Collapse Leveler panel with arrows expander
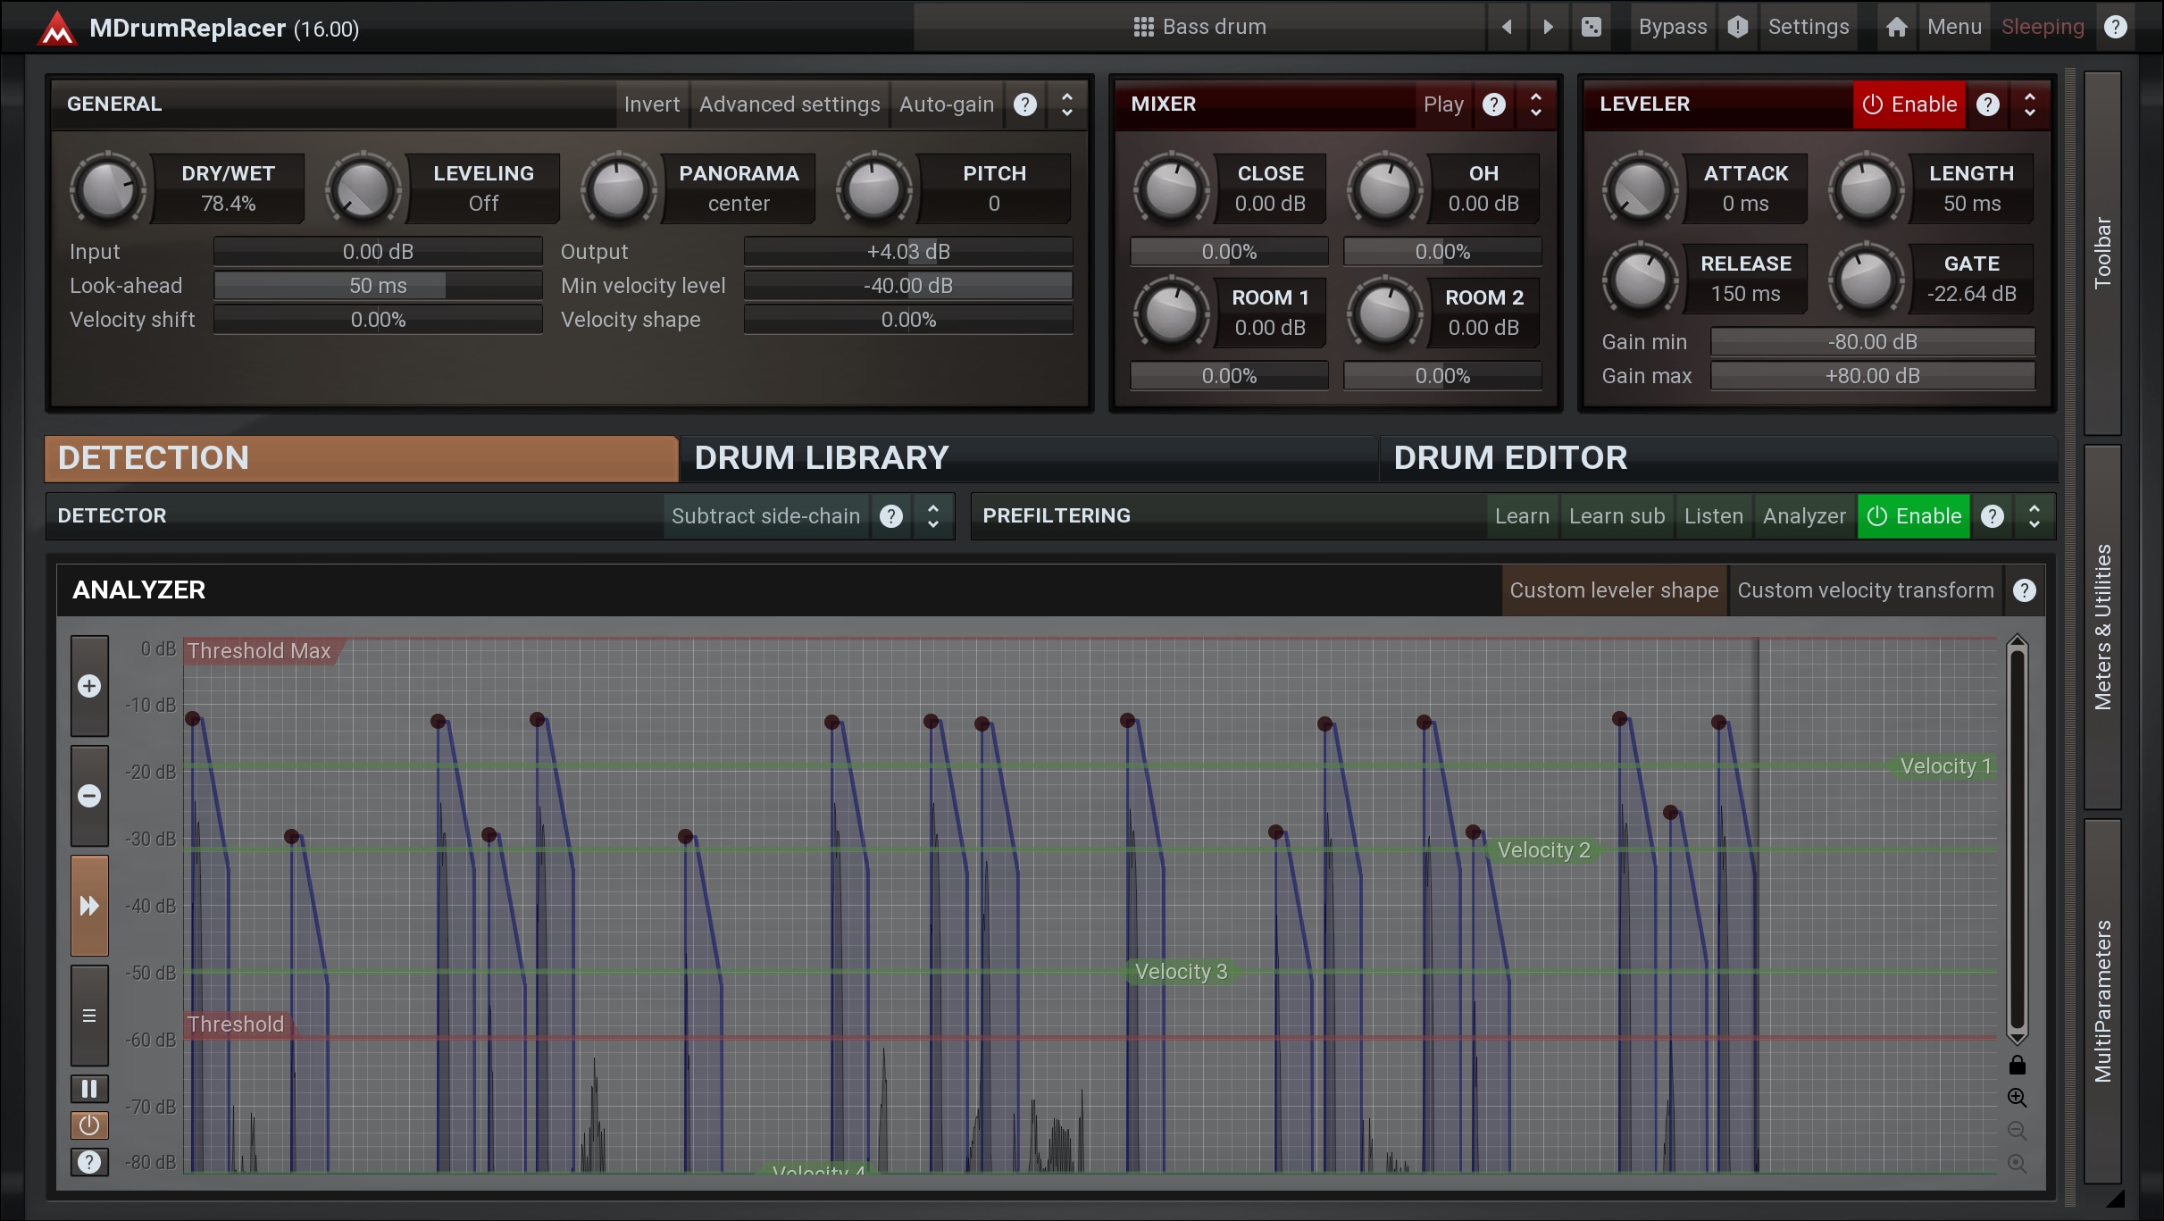This screenshot has width=2164, height=1221. click(2029, 105)
